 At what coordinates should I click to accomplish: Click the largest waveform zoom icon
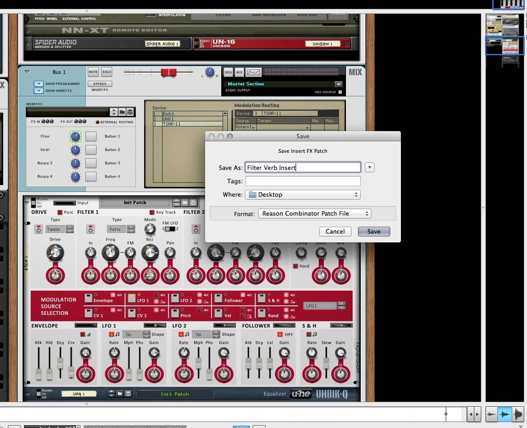click(518, 414)
